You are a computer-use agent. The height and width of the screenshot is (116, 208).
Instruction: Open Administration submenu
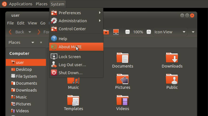click(76, 21)
